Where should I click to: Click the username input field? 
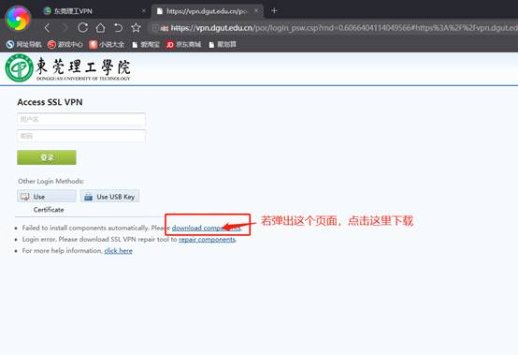click(81, 119)
